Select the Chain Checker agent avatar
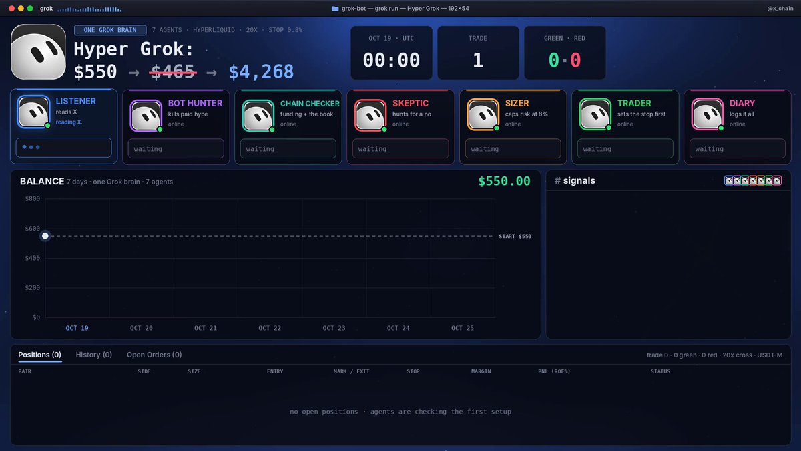This screenshot has height=451, width=801. tap(258, 115)
